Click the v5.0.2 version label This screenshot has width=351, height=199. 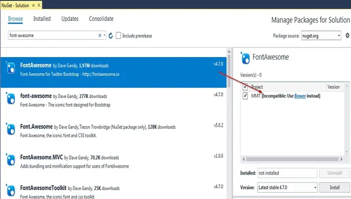218,125
